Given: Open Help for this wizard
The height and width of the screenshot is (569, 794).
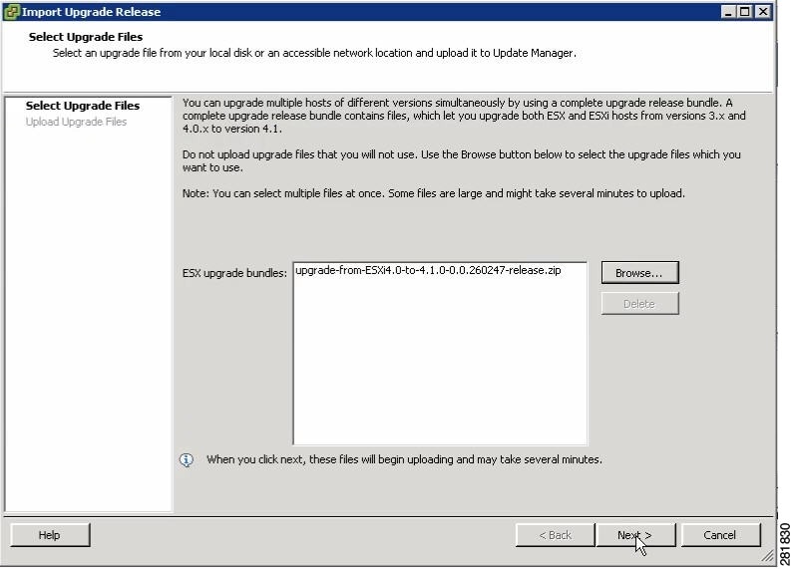Looking at the screenshot, I should tap(50, 535).
